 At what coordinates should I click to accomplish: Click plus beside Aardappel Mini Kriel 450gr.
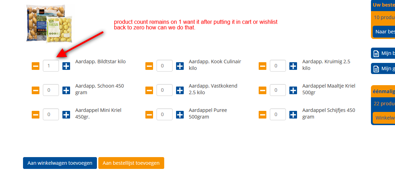coord(66,114)
